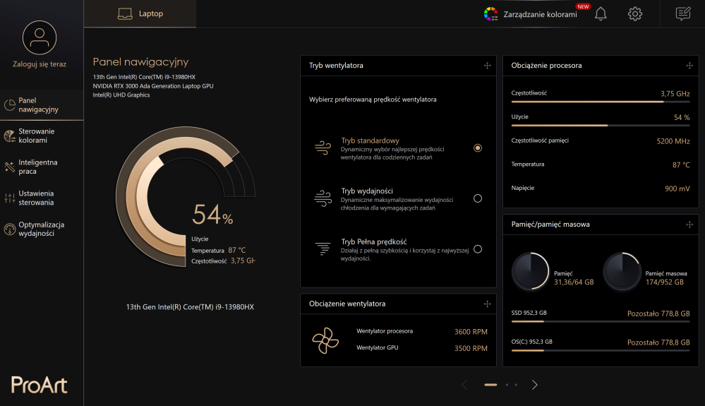Image resolution: width=705 pixels, height=406 pixels.
Task: Click the color wheel icon for Zarządzanie kolorami
Action: click(490, 14)
